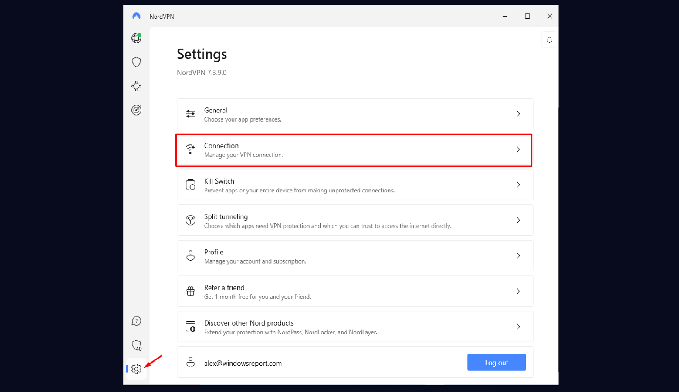Click the alex@windowsreport.com email text
The image size is (679, 392).
(243, 363)
